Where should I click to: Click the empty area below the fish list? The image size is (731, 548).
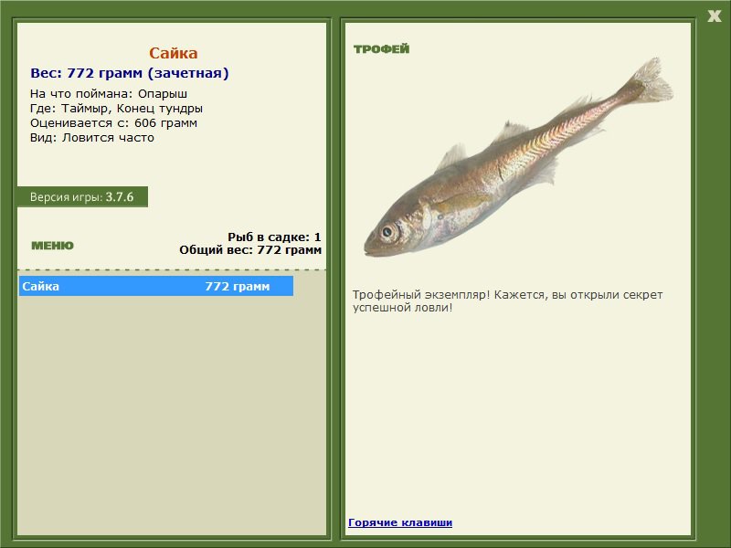coord(172,411)
